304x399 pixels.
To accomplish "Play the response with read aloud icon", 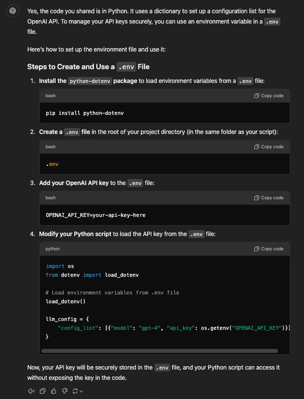I will click(31, 391).
